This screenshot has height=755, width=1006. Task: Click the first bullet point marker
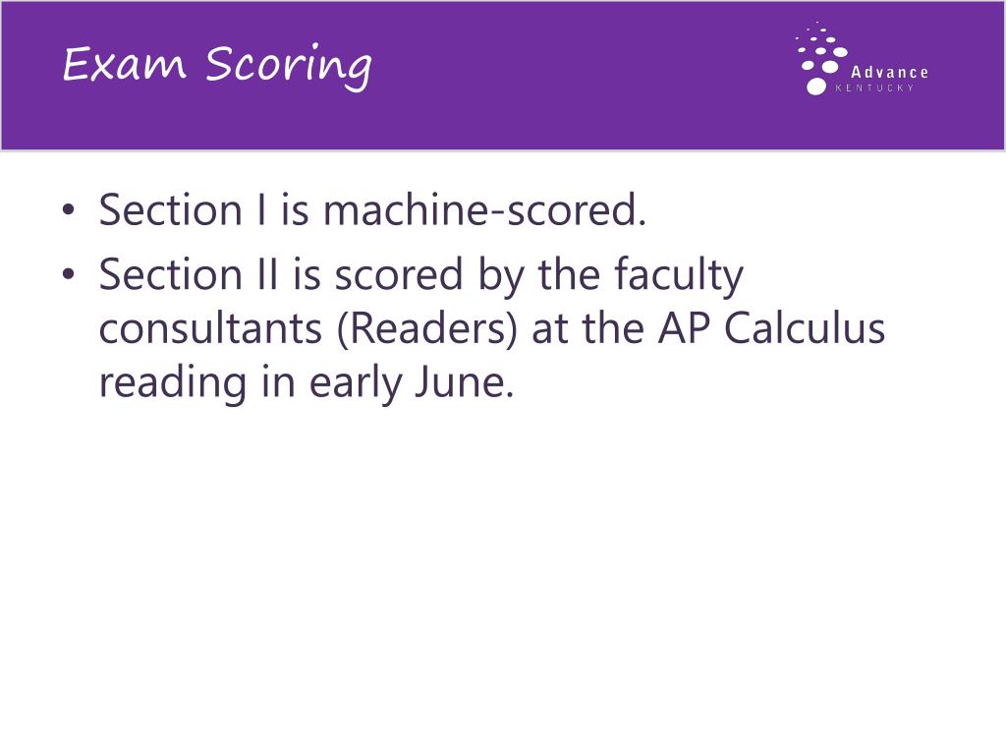click(x=69, y=209)
